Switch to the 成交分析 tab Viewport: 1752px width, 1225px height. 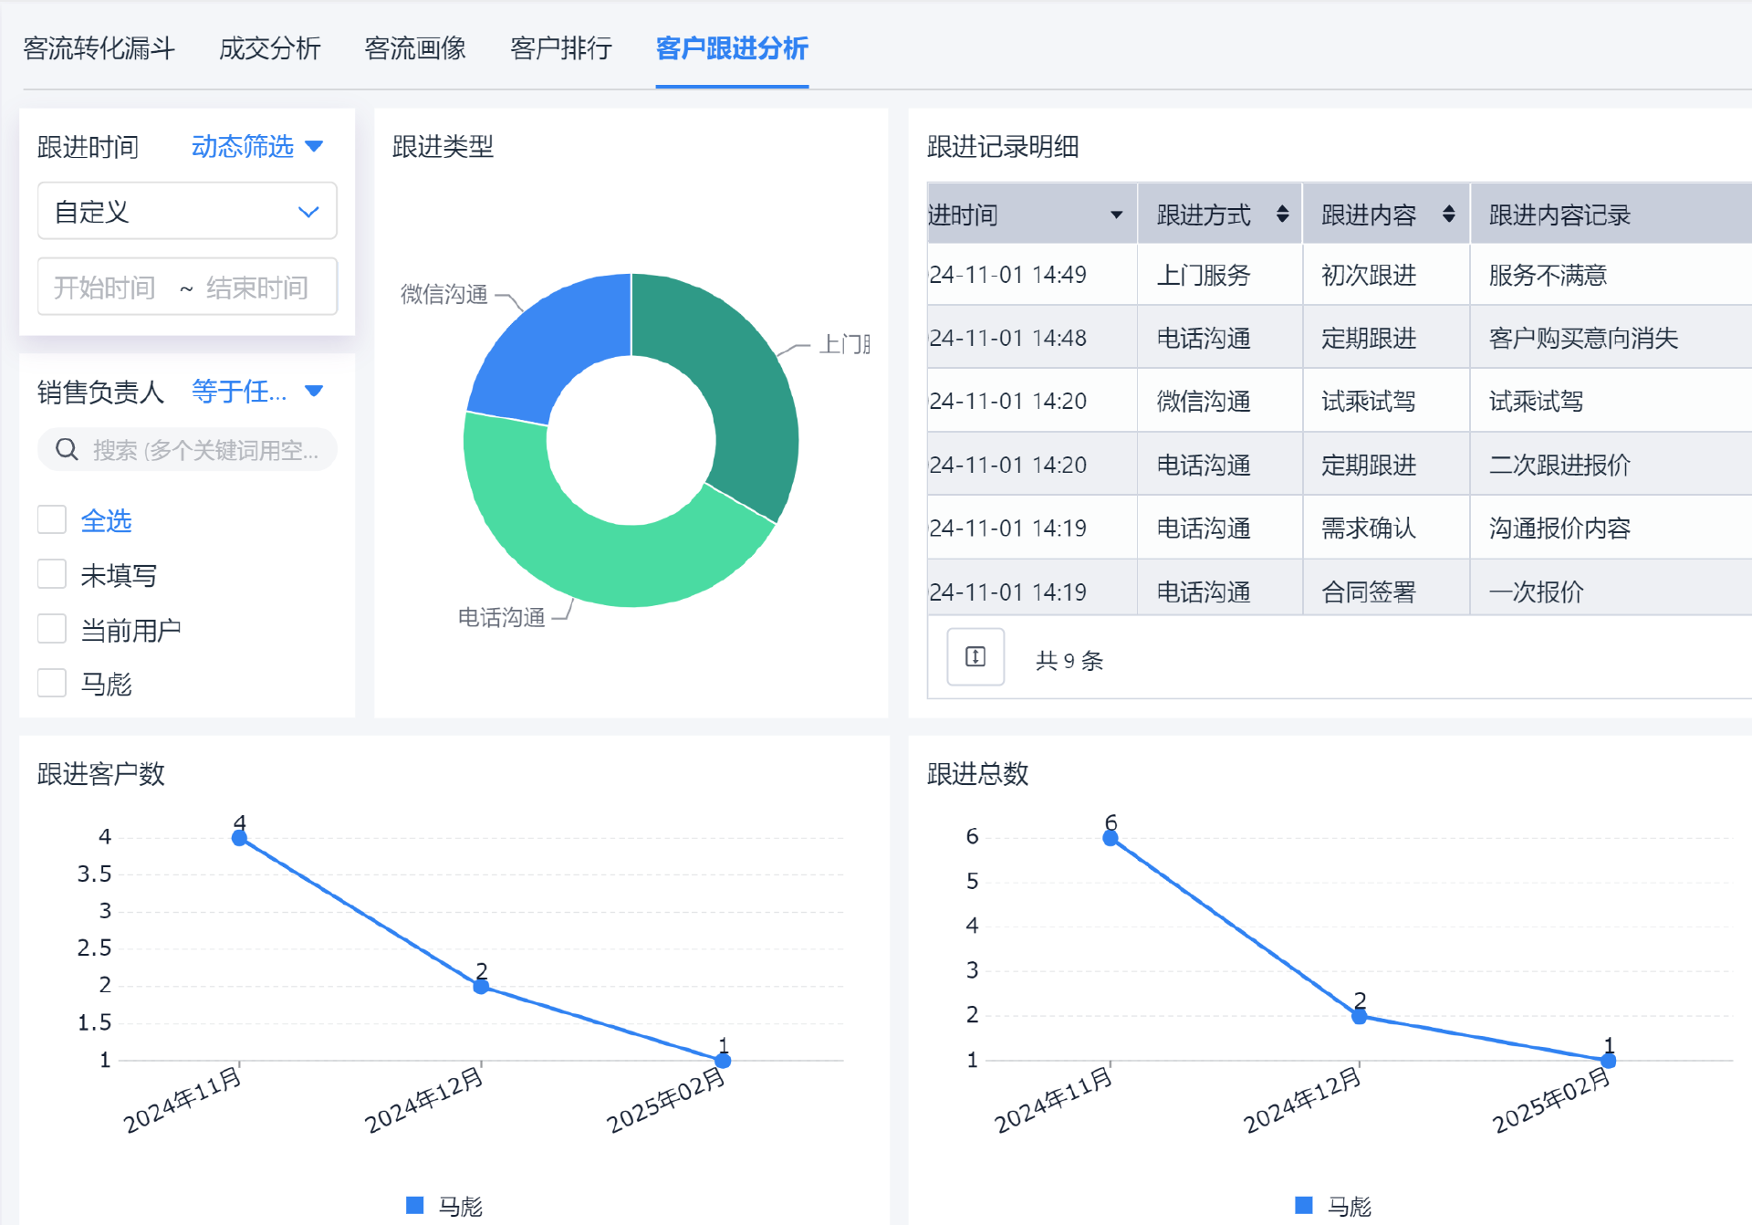[x=270, y=48]
